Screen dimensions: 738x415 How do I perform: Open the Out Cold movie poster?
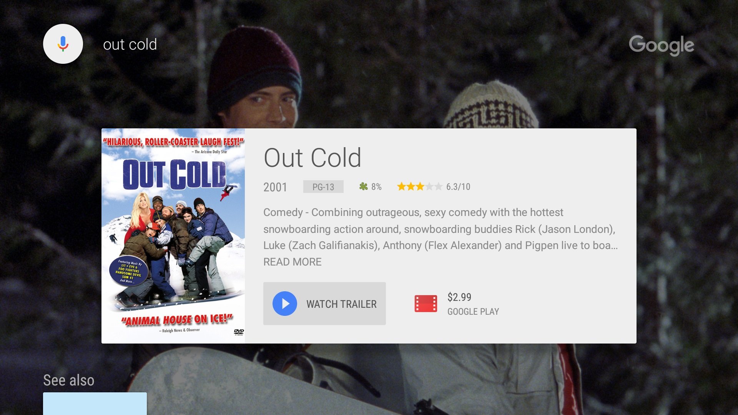tap(173, 236)
